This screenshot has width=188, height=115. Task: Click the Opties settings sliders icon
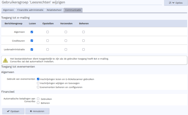pos(170,3)
